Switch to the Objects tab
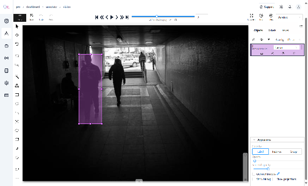Viewport: 308px width, 186px height. pos(258,30)
